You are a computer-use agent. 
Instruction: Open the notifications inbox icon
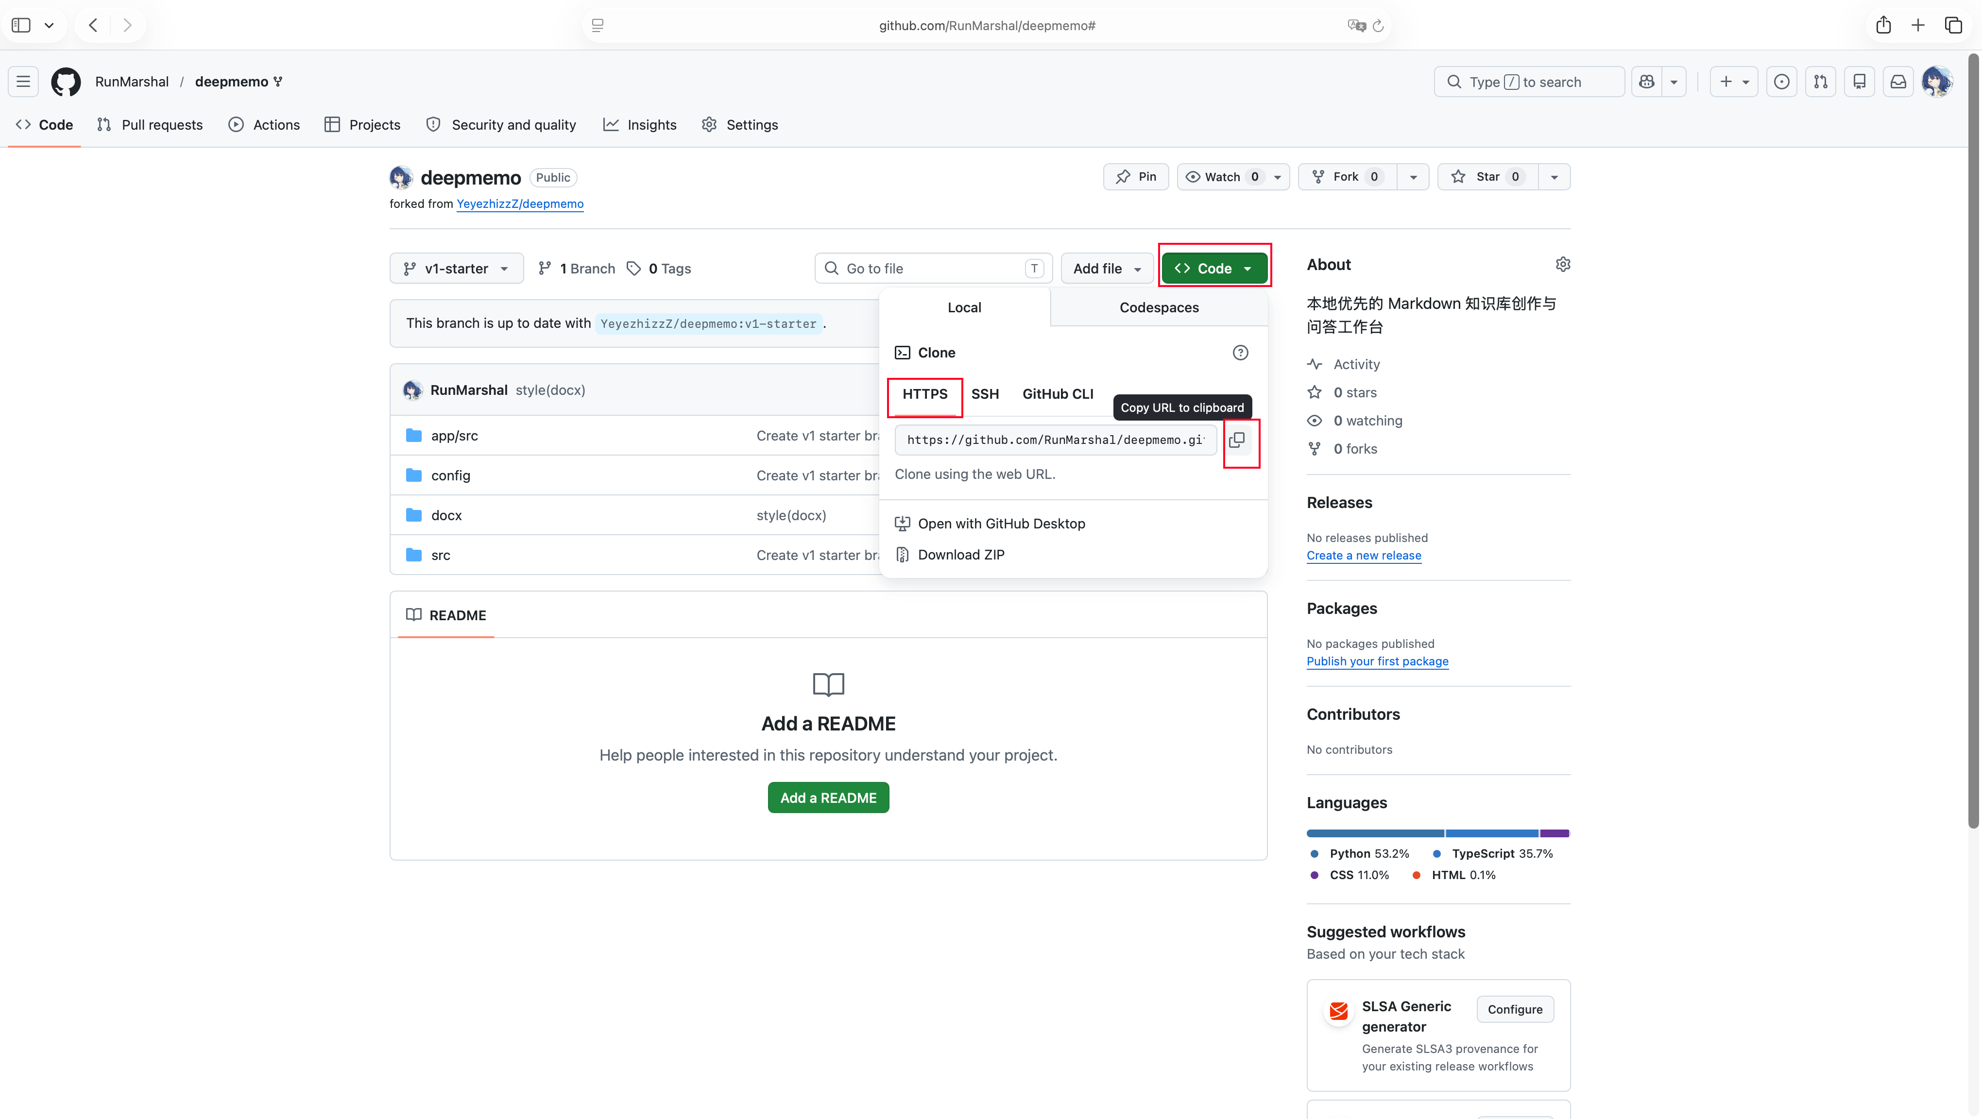1899,82
